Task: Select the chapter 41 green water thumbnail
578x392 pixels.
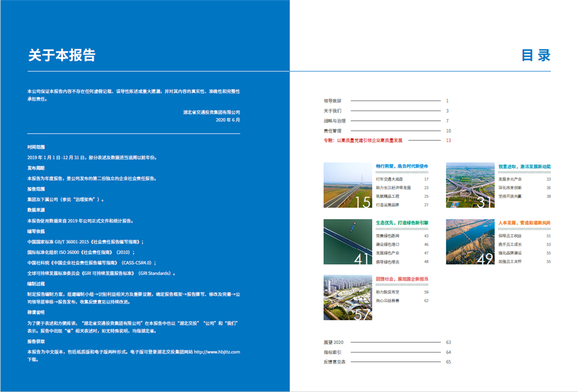Action: [x=347, y=242]
